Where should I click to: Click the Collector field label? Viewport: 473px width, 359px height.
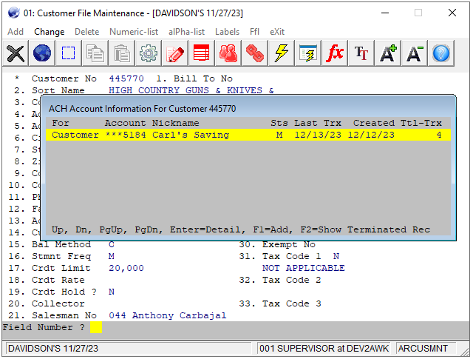click(x=58, y=303)
